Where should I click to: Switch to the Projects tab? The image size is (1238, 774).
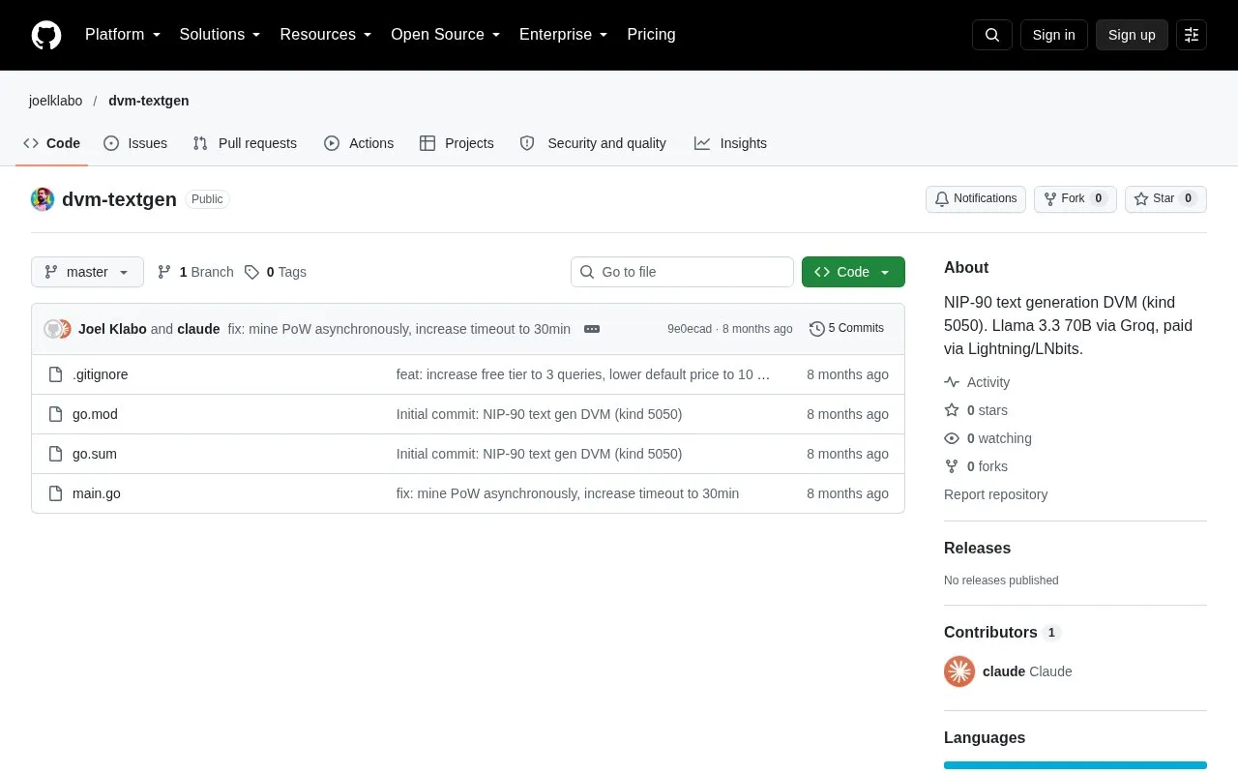tap(457, 143)
